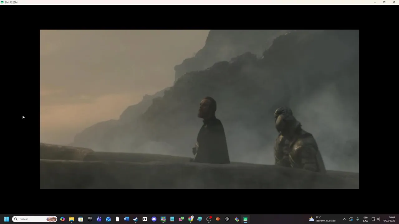Screen dimensions: 399x224
Task: Open Google Chrome from the taskbar
Action: point(190,219)
